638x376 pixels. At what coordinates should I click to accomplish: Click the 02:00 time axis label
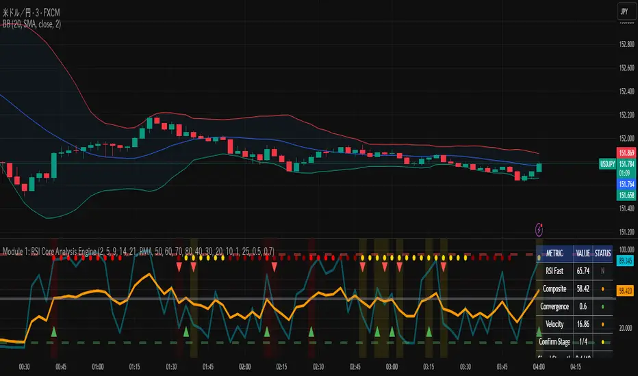point(244,367)
